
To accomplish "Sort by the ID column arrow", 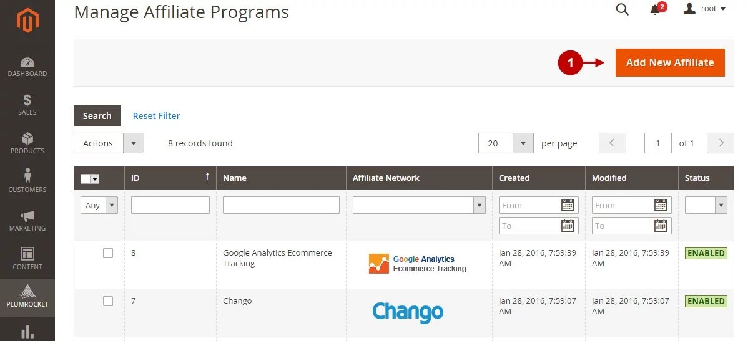I will 207,177.
